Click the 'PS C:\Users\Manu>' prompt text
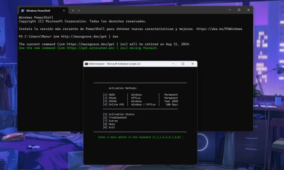Image resolution: width=284 pixels, height=170 pixels. [35, 37]
